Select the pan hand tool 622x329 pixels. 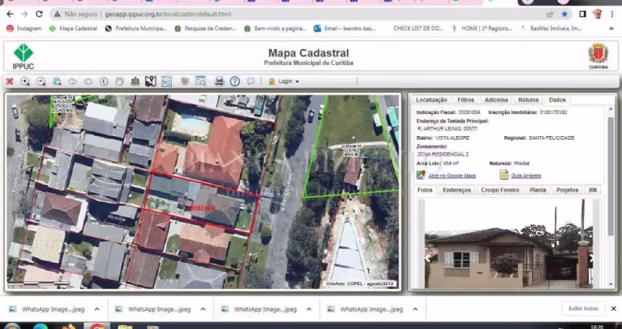[119, 81]
